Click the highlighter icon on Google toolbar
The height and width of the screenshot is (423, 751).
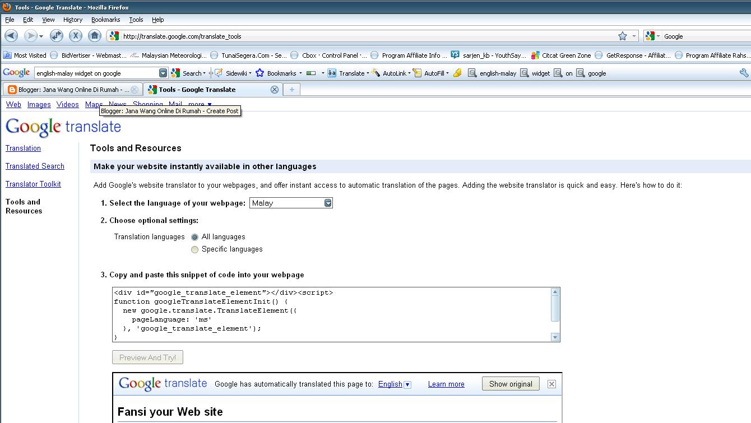pyautogui.click(x=457, y=73)
